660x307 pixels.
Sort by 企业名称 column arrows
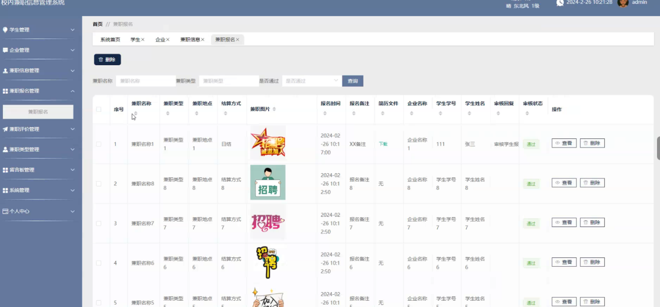point(412,113)
